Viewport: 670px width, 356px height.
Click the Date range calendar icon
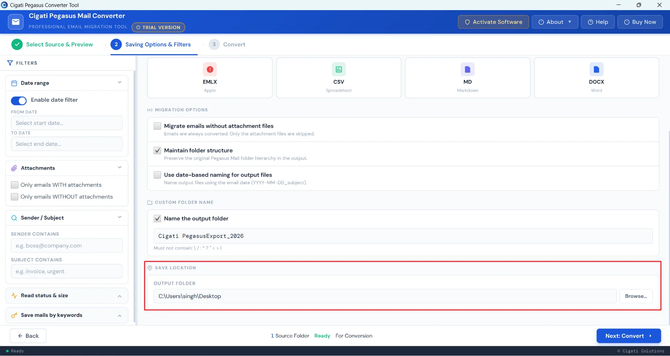(x=14, y=83)
